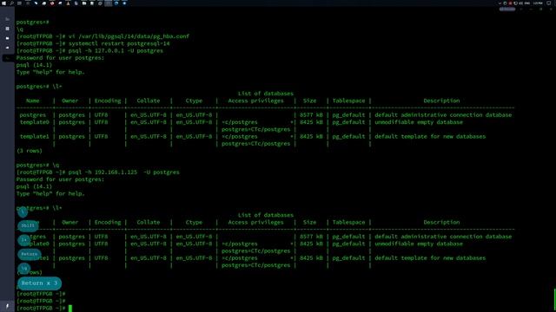Click first 'Password for user postgres:' line

(60, 58)
